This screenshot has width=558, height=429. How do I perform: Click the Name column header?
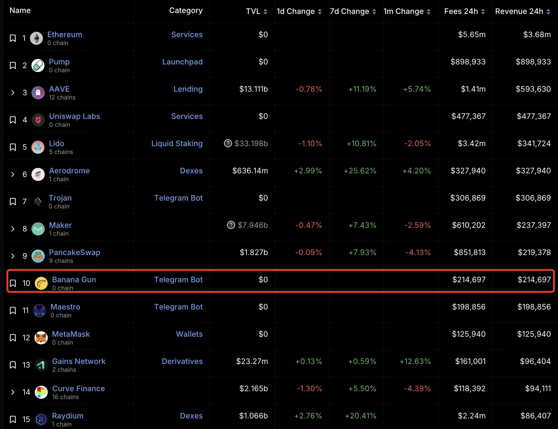pos(20,10)
